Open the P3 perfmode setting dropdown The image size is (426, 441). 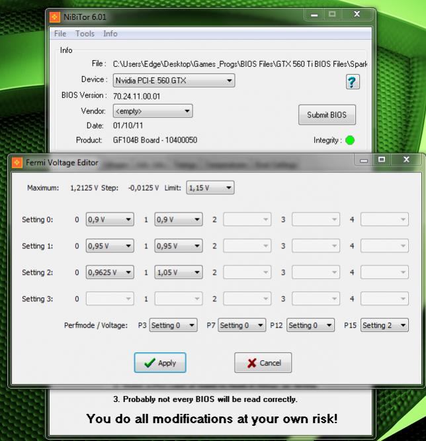[x=173, y=325]
